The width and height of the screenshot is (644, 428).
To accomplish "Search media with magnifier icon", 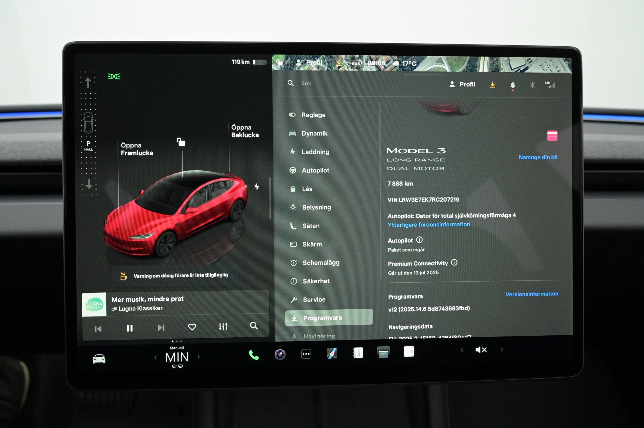I will [x=254, y=326].
